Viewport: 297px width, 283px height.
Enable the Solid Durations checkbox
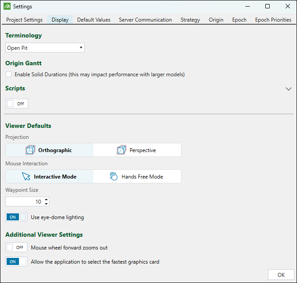click(9, 74)
